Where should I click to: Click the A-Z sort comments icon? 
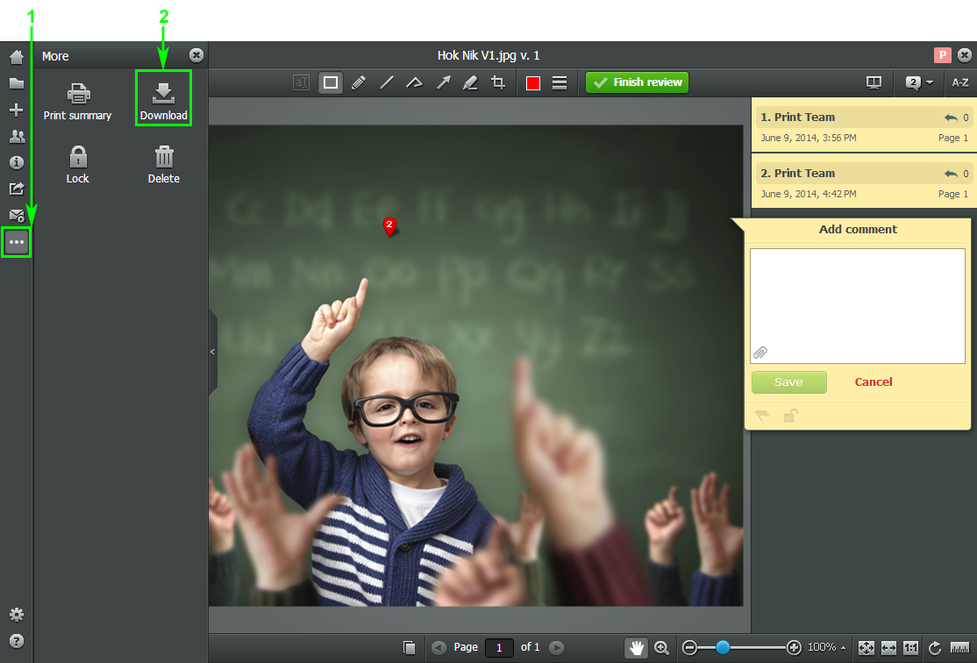960,82
